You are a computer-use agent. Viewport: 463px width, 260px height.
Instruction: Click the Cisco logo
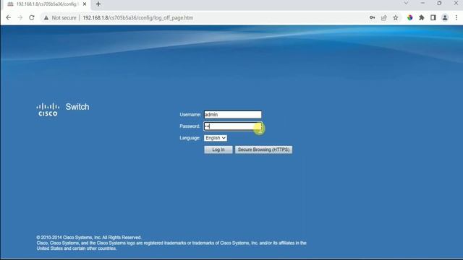pos(48,109)
